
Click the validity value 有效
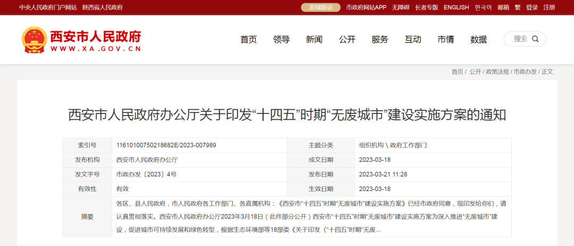pyautogui.click(x=122, y=189)
